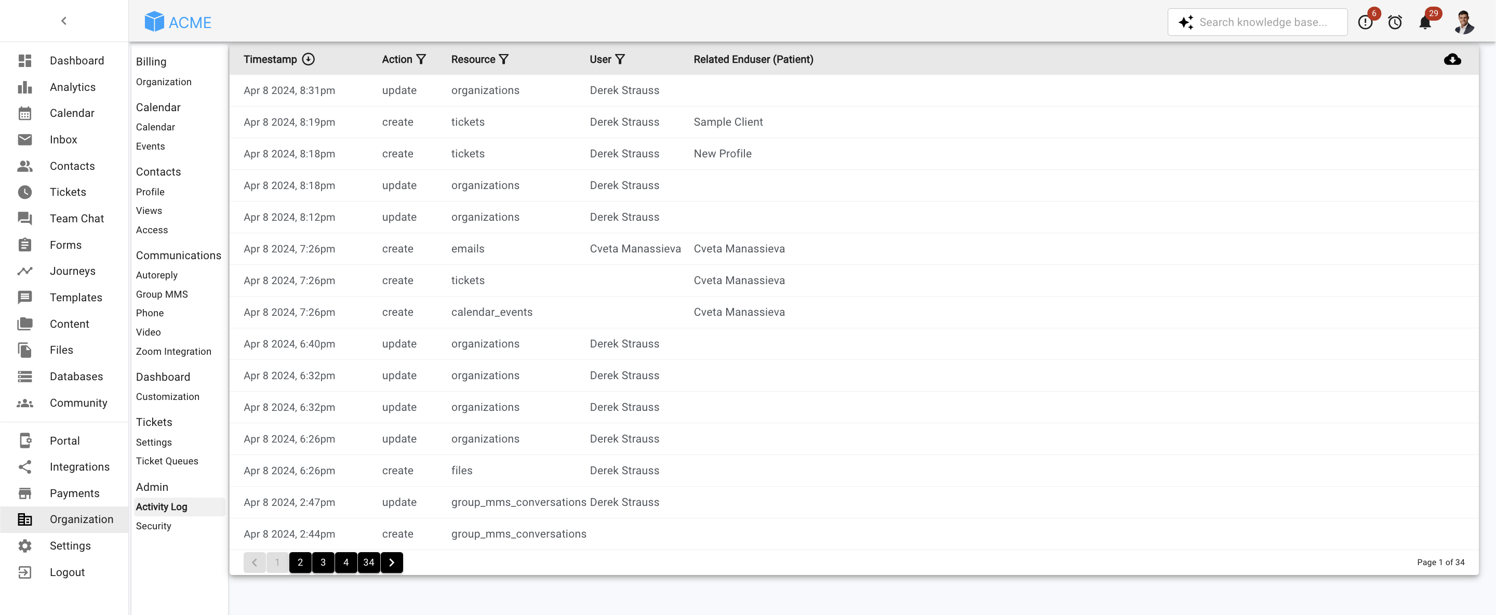This screenshot has height=615, width=1496.
Task: Click the emails resource row cell
Action: pyautogui.click(x=468, y=249)
